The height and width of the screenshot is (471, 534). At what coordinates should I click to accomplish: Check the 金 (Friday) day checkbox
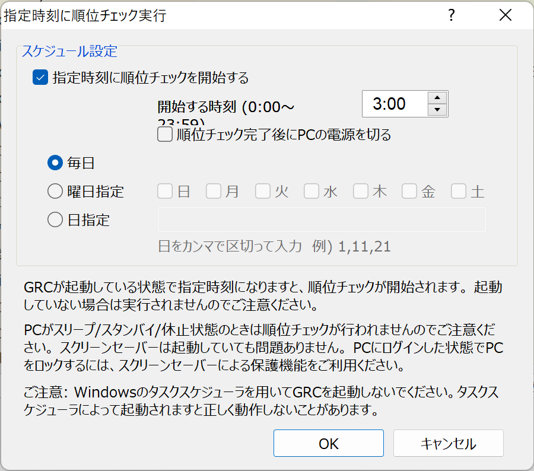point(409,191)
